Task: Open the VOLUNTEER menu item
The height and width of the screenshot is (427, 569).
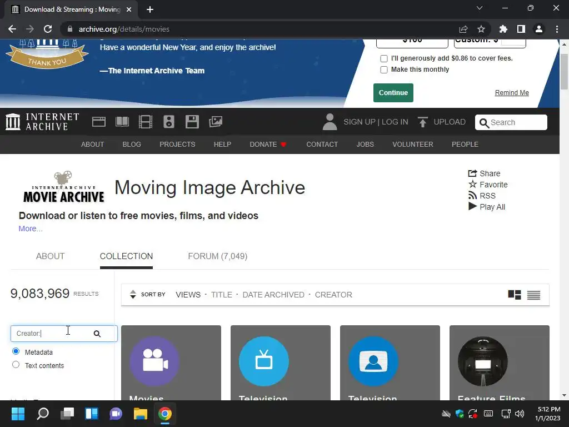Action: coord(413,144)
